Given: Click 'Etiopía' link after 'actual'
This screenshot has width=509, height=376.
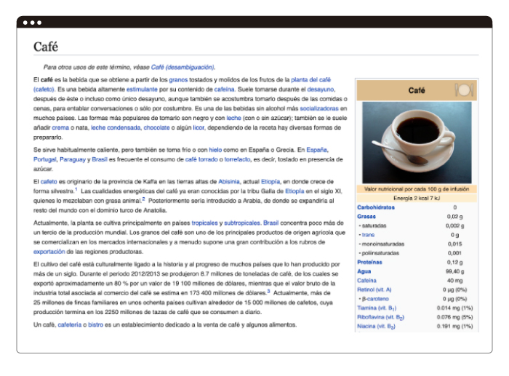Looking at the screenshot, I should 270,182.
